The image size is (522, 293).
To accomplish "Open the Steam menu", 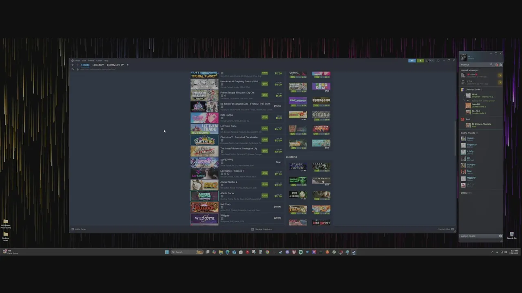I will (x=76, y=61).
